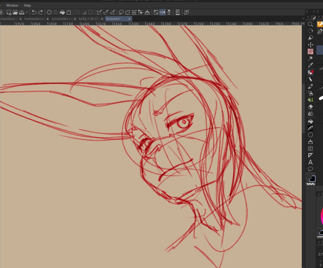323x268 pixels.
Task: Close the forAly_1-30-202 tab
Action: pos(102,19)
